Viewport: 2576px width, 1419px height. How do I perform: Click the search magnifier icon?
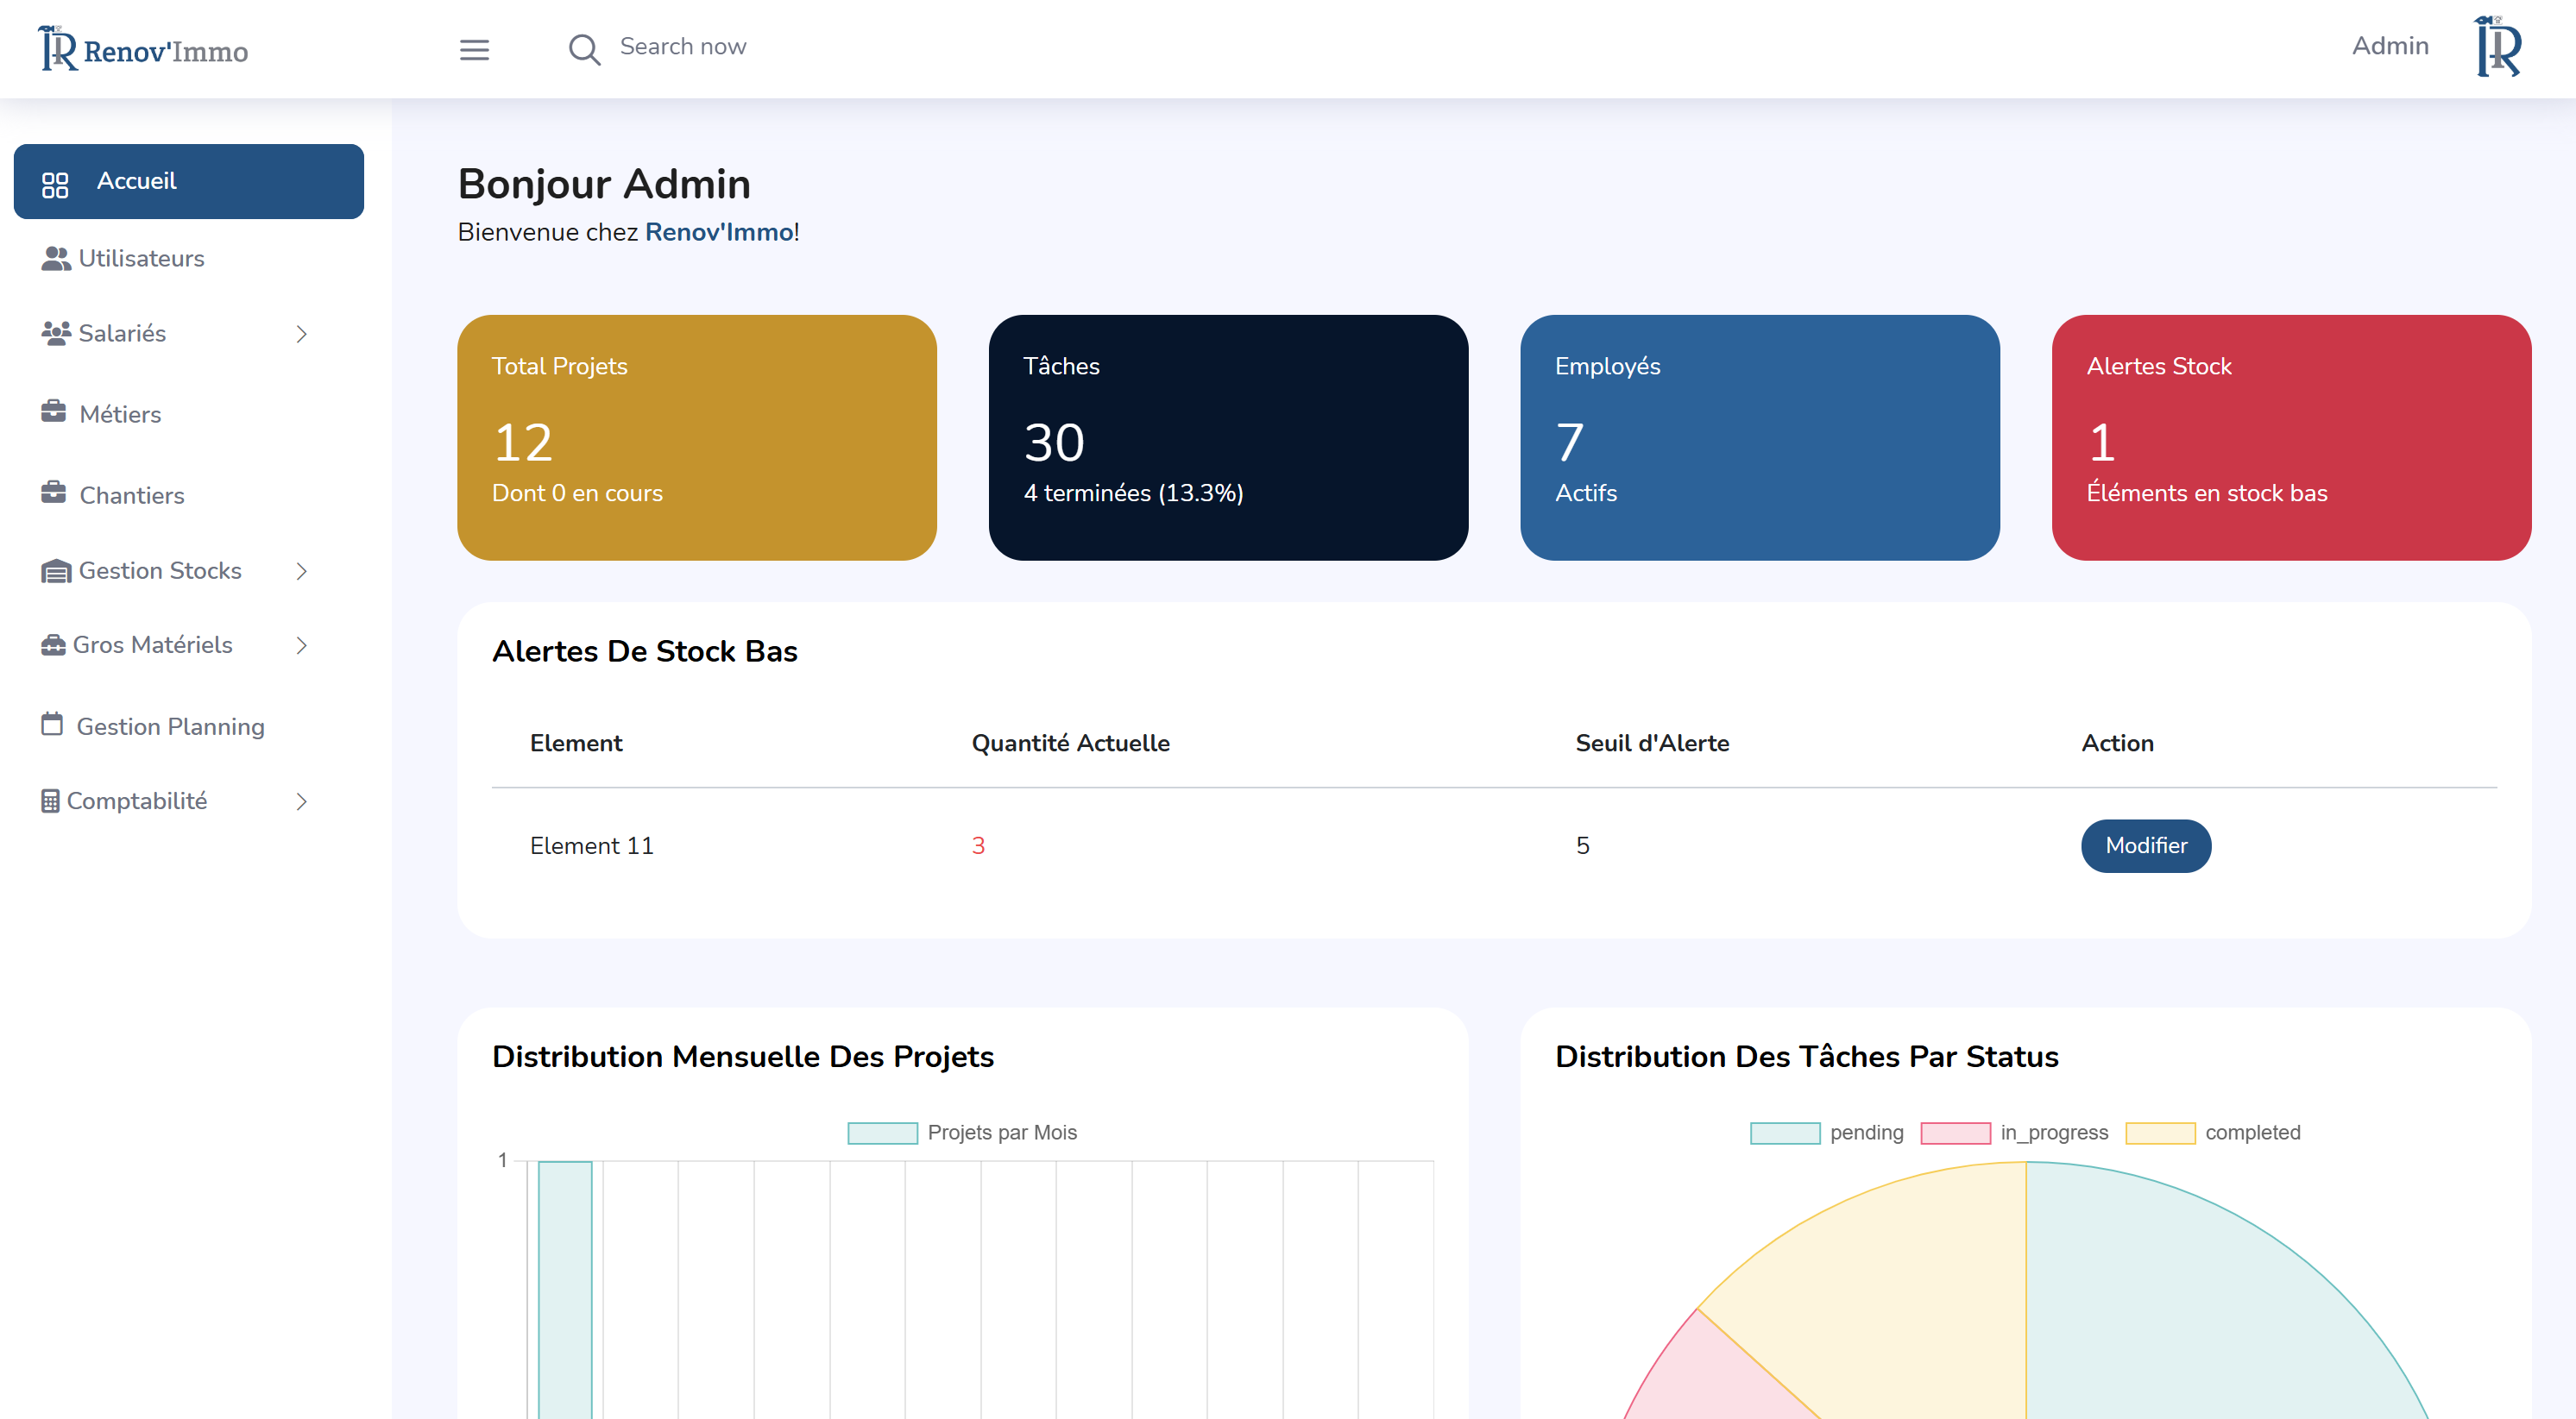pyautogui.click(x=584, y=49)
